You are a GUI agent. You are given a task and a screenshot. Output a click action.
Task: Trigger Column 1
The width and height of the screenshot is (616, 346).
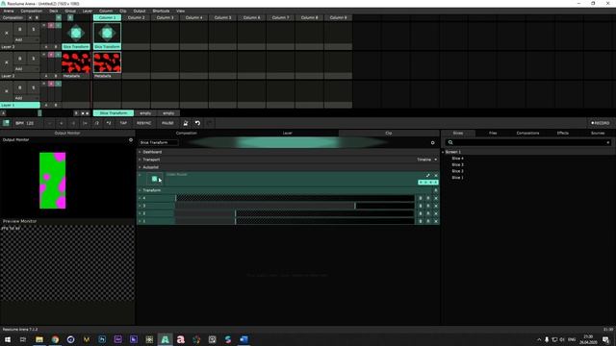(107, 17)
